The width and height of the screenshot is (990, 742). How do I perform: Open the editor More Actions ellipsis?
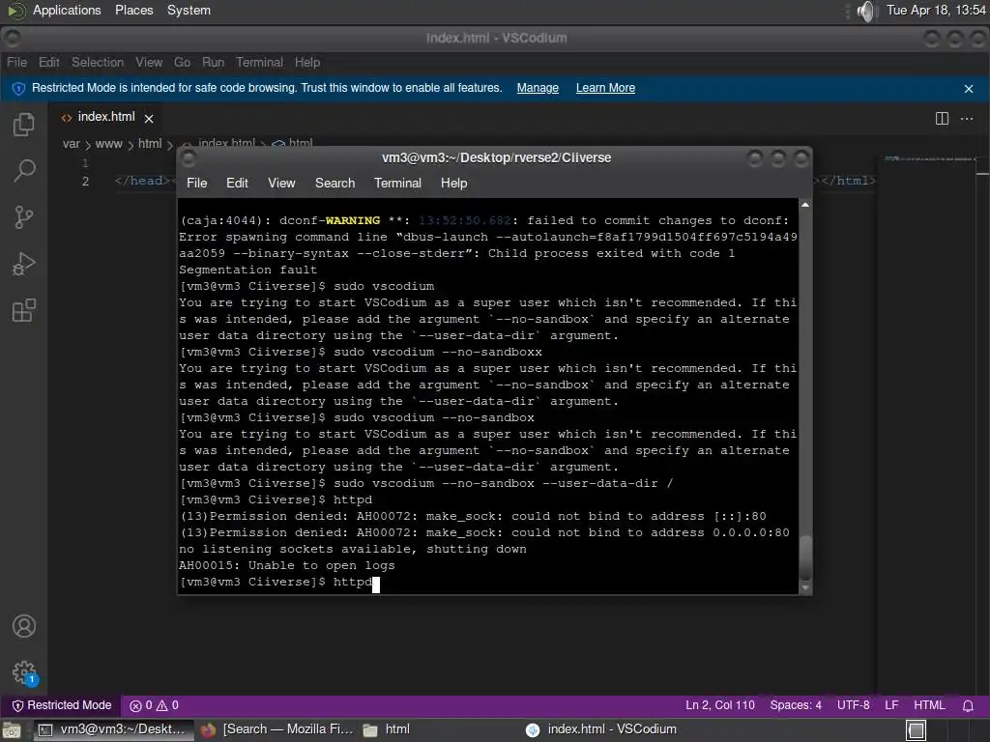pyautogui.click(x=967, y=118)
